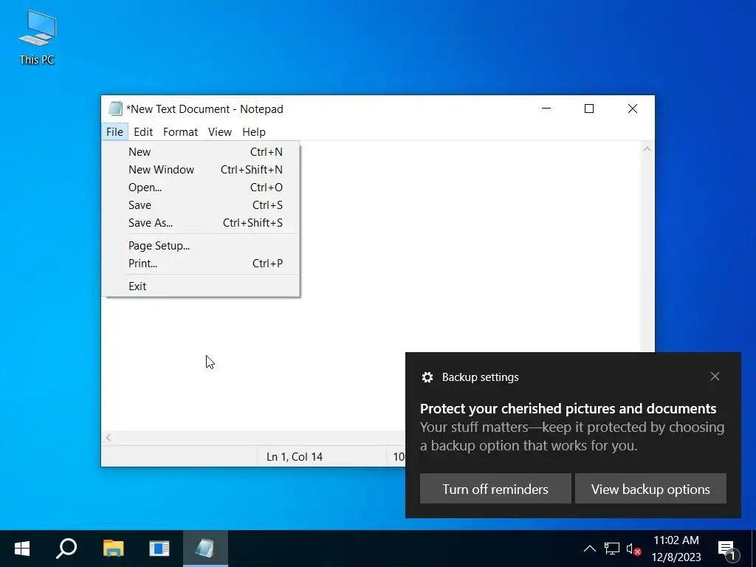Click the Show desktop sliver on taskbar
The width and height of the screenshot is (756, 567).
pyautogui.click(x=753, y=549)
